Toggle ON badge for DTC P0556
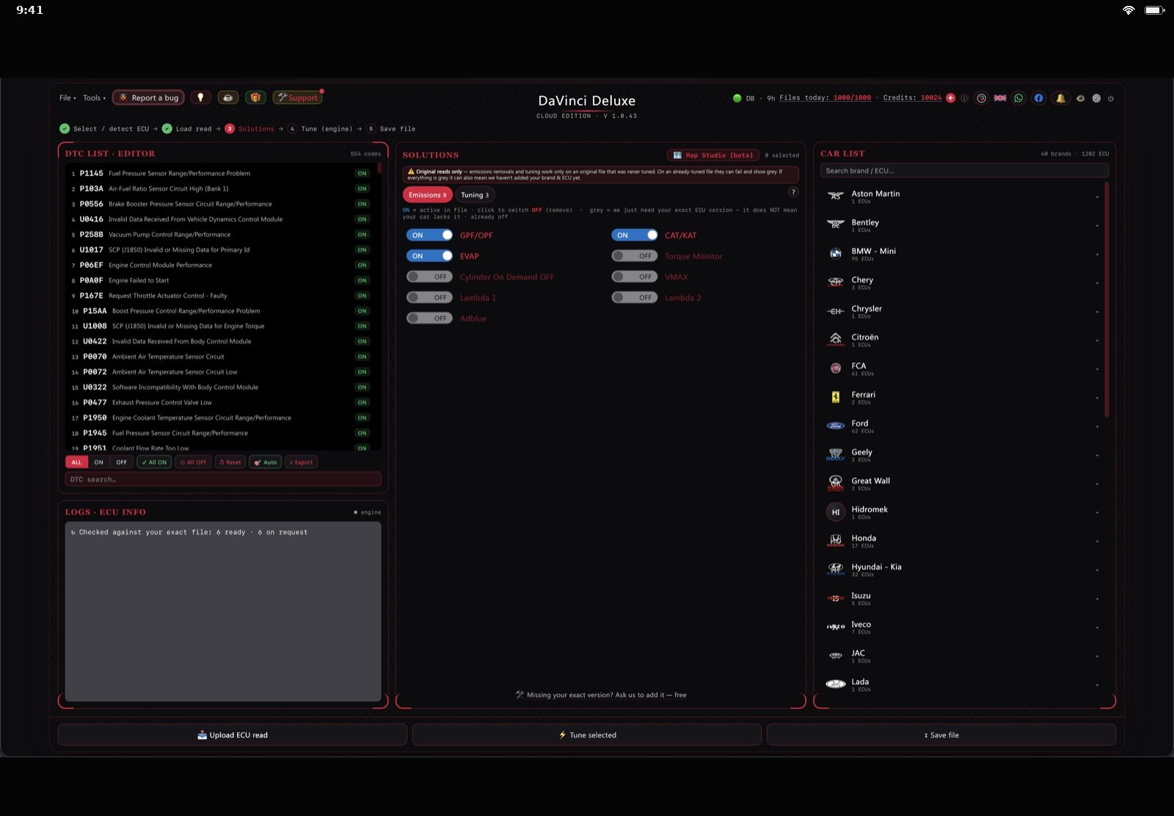Image resolution: width=1174 pixels, height=816 pixels. pos(362,204)
